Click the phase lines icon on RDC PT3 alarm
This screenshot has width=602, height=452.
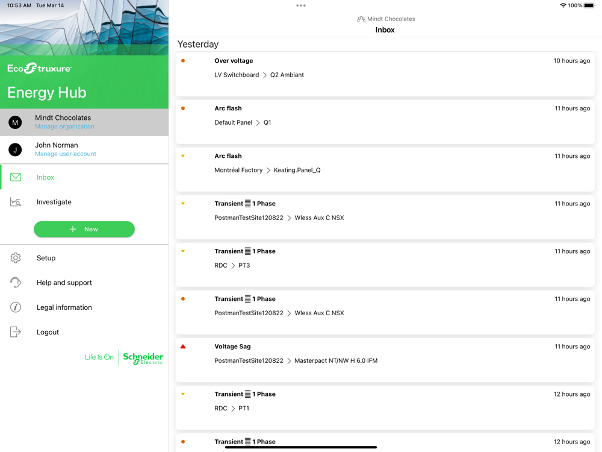tap(247, 251)
